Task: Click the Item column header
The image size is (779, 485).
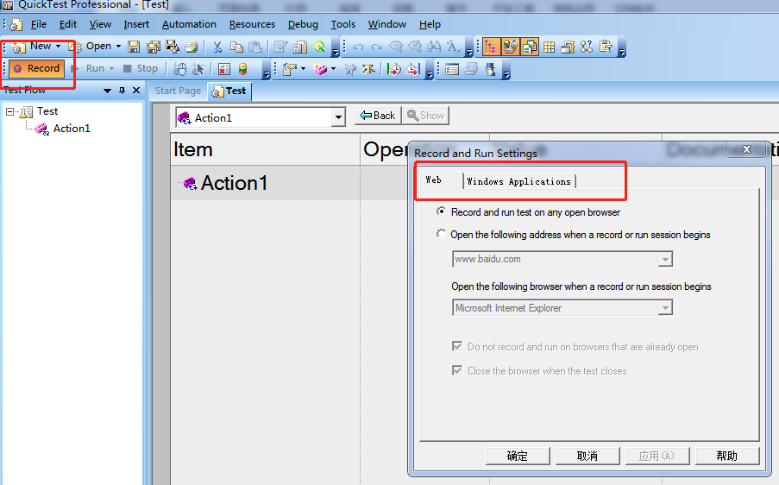Action: (266, 149)
